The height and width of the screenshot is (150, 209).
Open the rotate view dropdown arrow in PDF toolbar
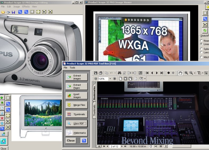pyautogui.click(x=145, y=79)
